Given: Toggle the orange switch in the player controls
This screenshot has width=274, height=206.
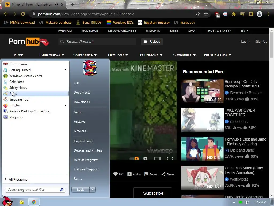Looking at the screenshot, I should (x=134, y=158).
